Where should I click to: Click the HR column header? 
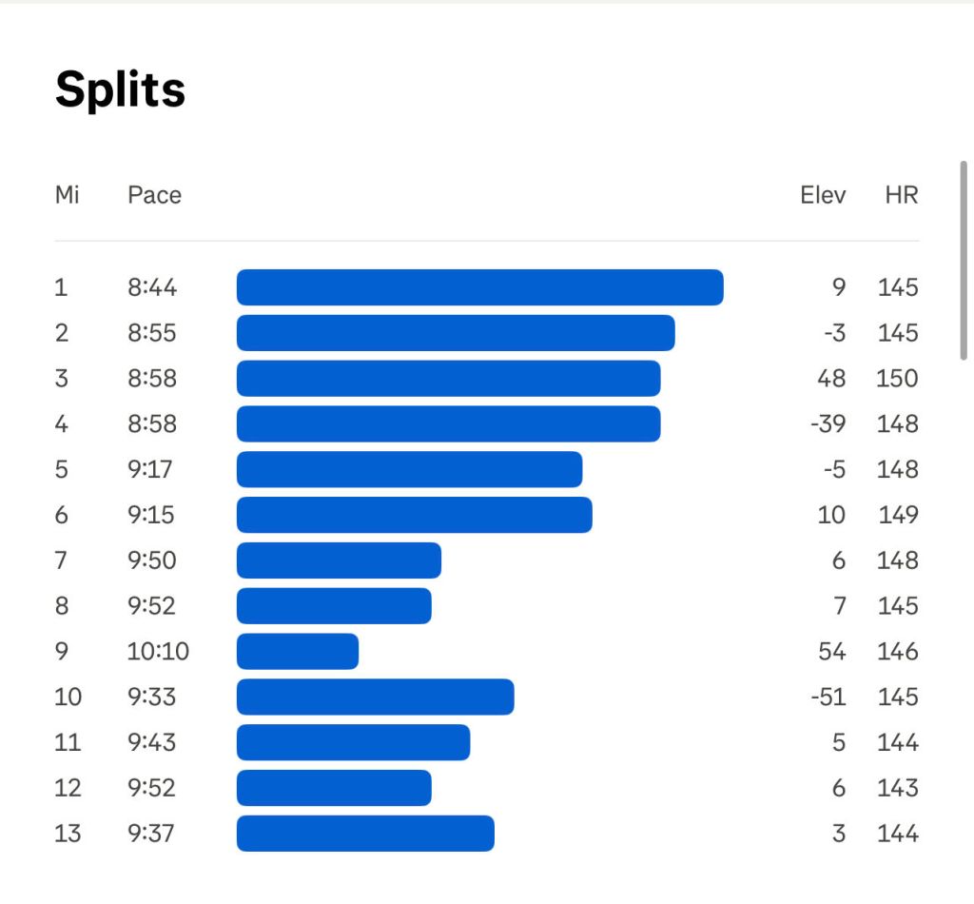click(x=901, y=195)
